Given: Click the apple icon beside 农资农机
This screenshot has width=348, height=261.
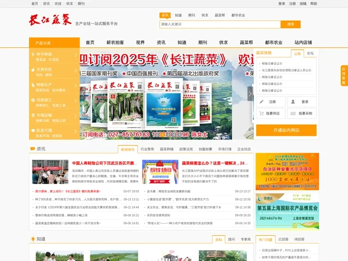Looking at the screenshot, I should (x=33, y=70).
